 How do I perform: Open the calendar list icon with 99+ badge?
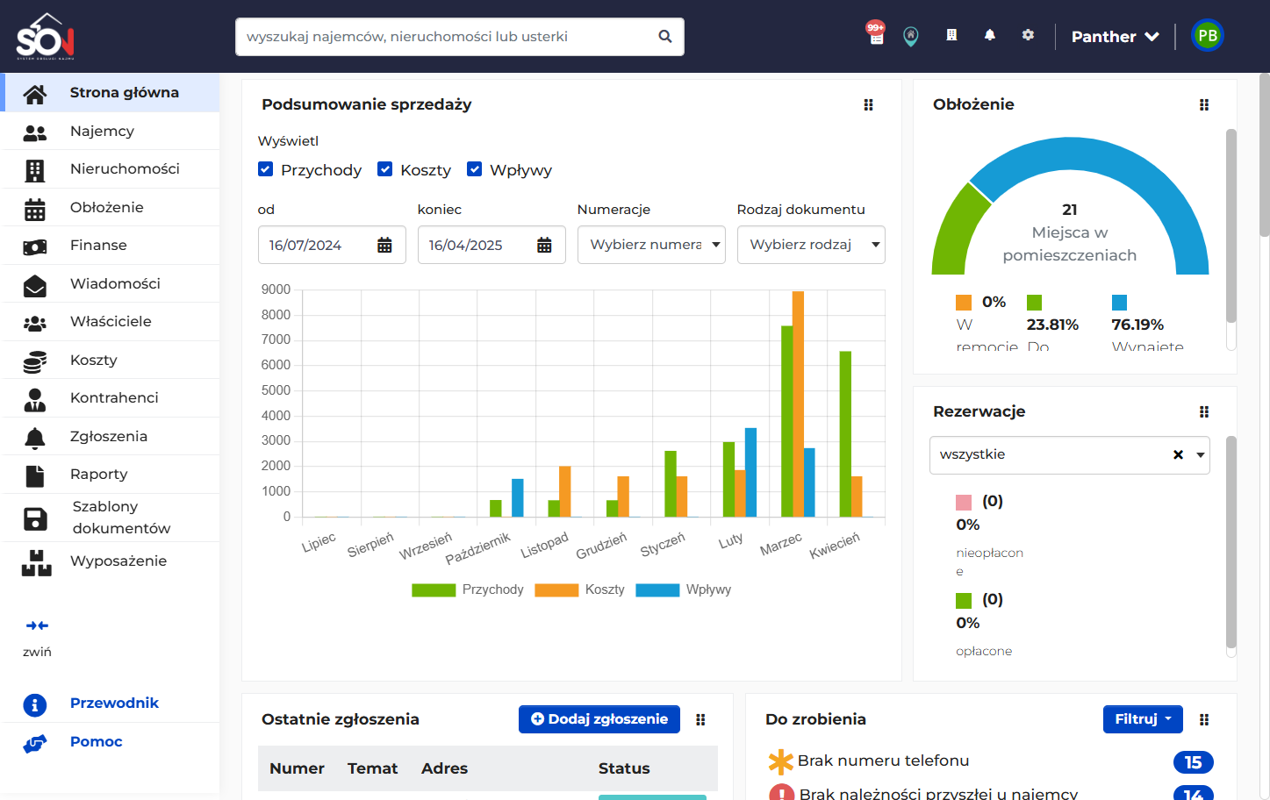pos(876,34)
